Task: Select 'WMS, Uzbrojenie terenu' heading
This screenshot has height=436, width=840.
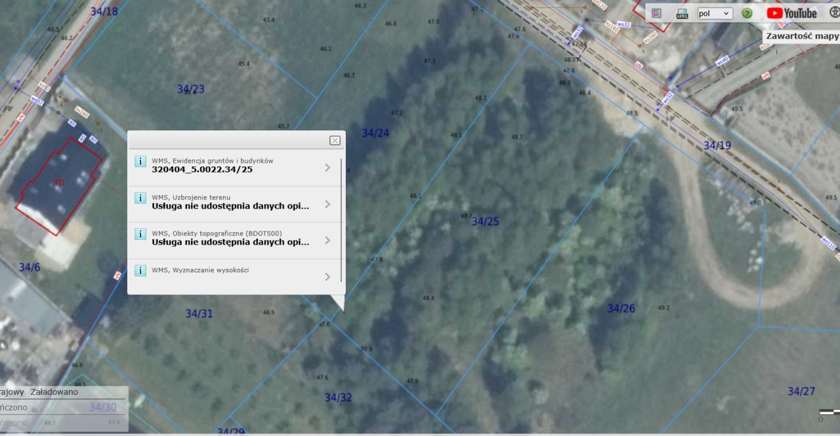Action: (191, 197)
